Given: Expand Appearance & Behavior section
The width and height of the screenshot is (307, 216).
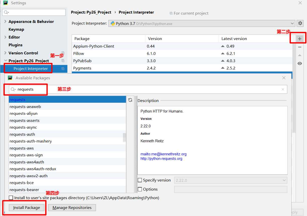Looking at the screenshot, I should pyautogui.click(x=5, y=21).
